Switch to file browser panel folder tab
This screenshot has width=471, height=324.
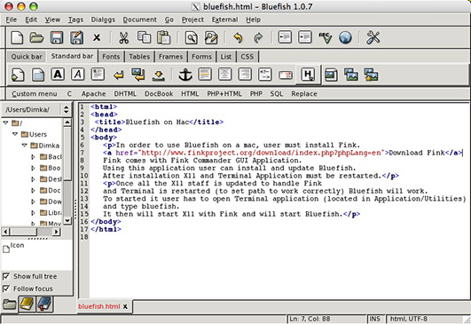pyautogui.click(x=9, y=304)
